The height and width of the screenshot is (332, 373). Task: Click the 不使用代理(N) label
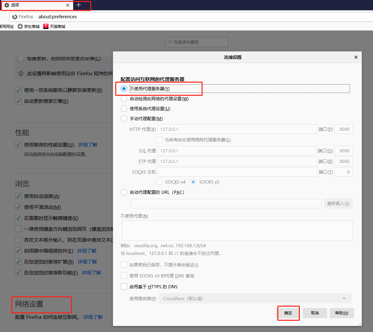[x=134, y=216]
